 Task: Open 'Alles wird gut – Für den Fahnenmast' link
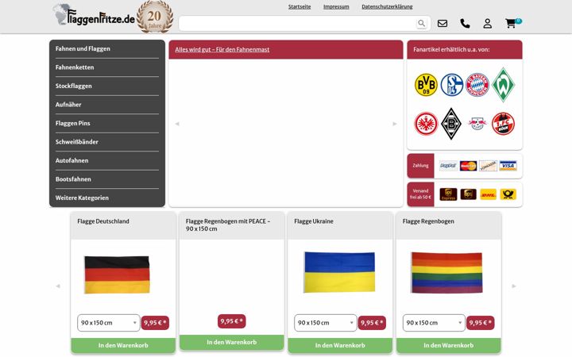(x=222, y=49)
